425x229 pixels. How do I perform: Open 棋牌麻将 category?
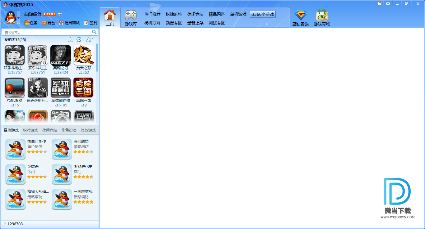(x=174, y=14)
